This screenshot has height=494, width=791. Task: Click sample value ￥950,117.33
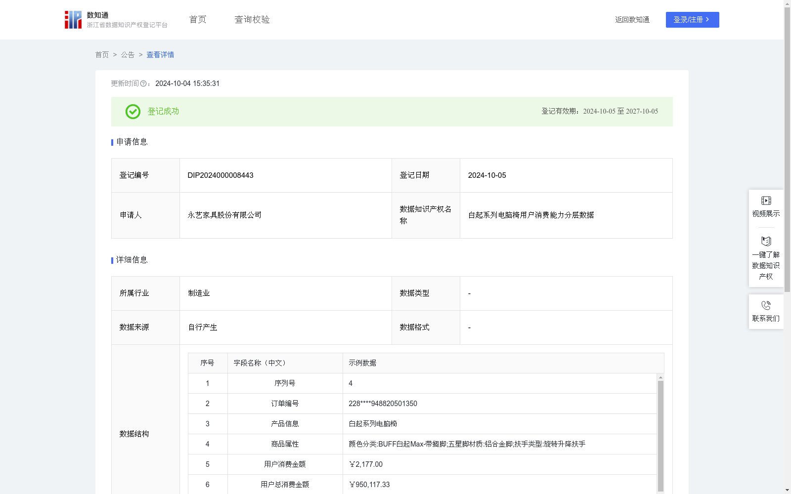coord(369,485)
